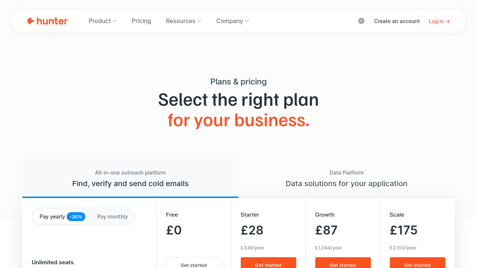Click the -30% discount badge
This screenshot has width=477, height=268.
point(76,217)
